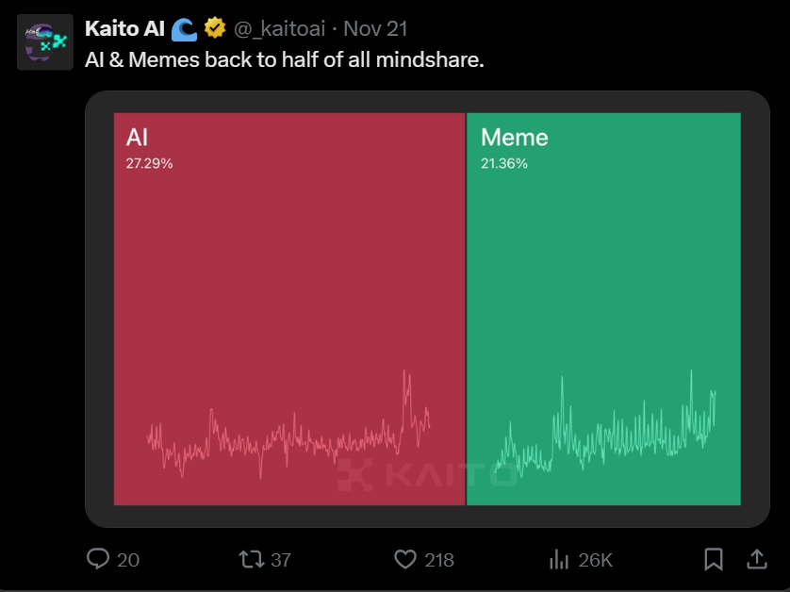Like the tweet with the heart icon
Screen dimensions: 790x592
point(405,559)
